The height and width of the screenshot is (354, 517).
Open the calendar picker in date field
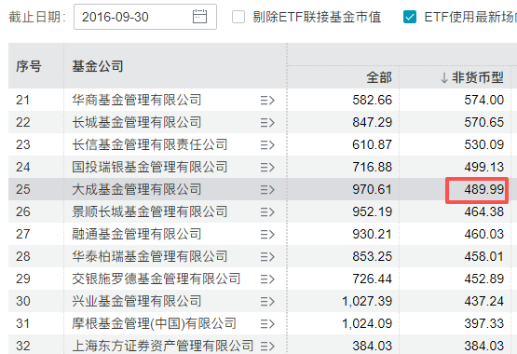point(199,17)
